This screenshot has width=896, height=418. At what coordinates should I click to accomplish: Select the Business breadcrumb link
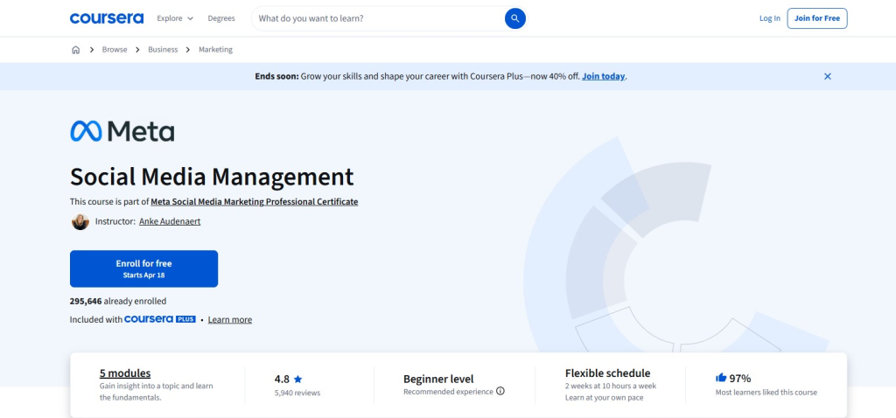click(x=163, y=50)
